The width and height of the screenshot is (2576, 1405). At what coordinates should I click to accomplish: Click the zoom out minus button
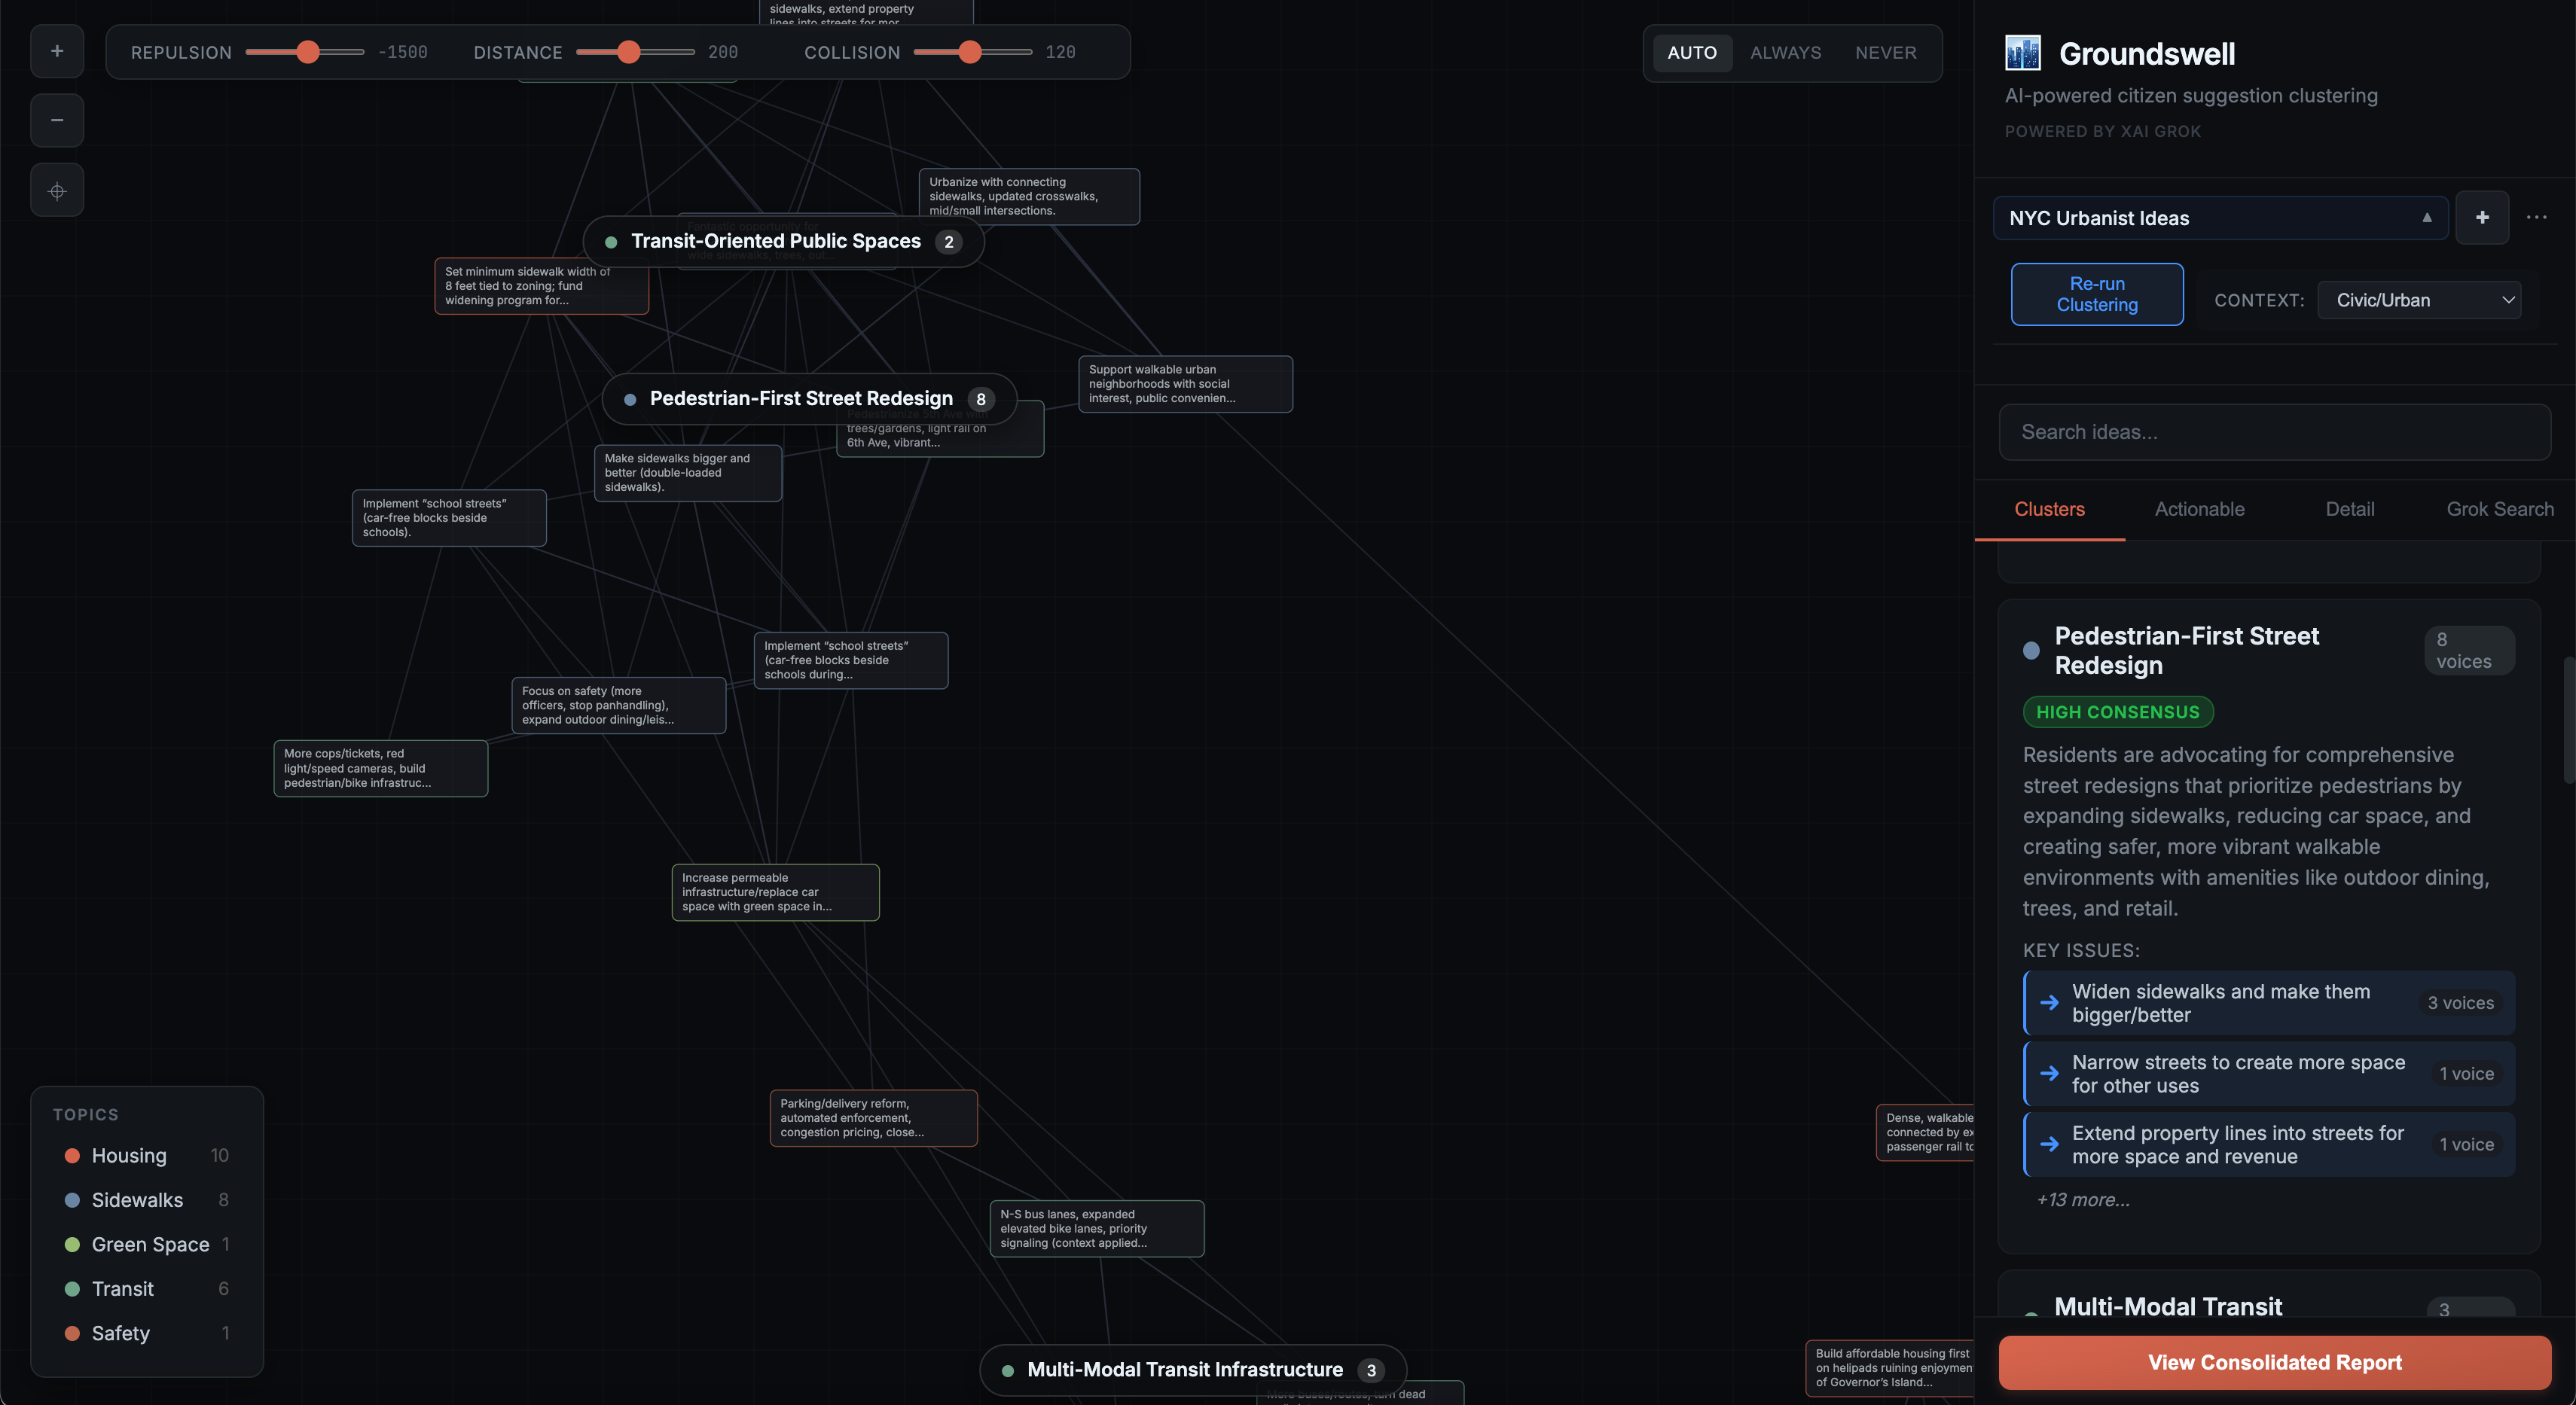57,120
